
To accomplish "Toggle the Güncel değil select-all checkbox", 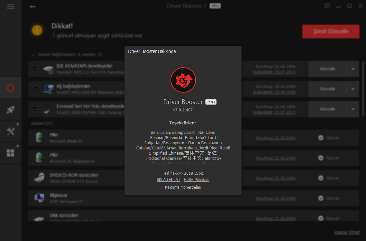I will coord(33,55).
